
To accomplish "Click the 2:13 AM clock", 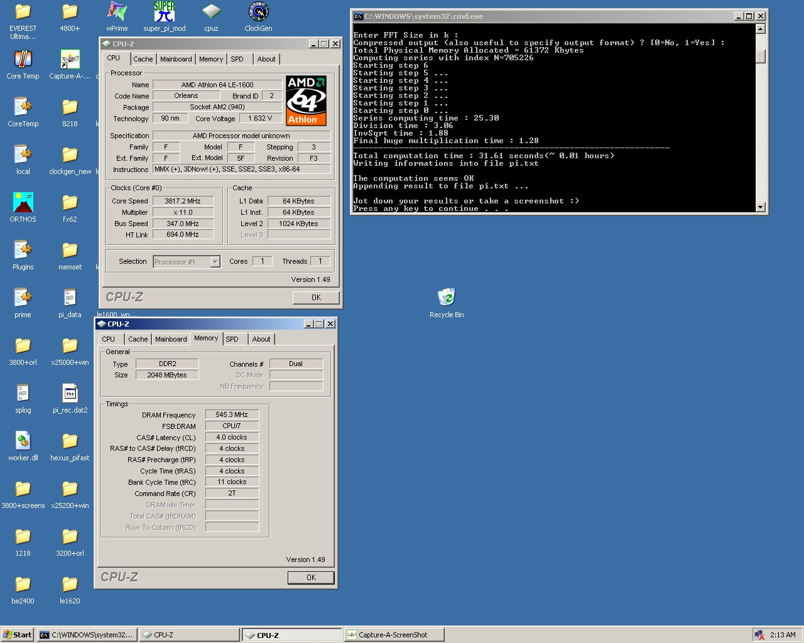I will 783,635.
